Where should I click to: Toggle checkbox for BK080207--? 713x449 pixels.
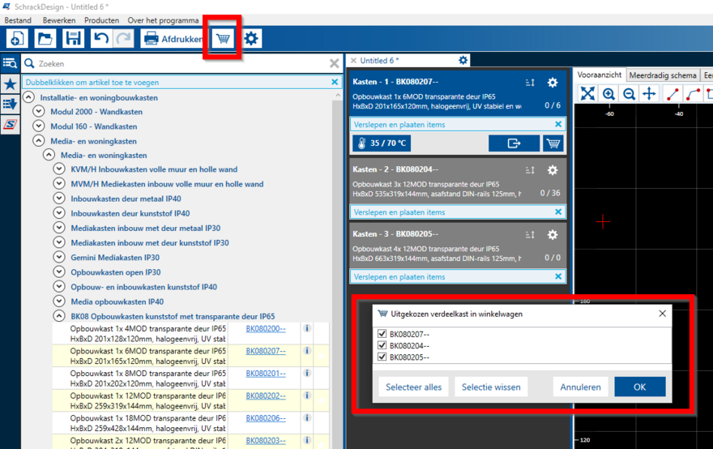click(382, 334)
